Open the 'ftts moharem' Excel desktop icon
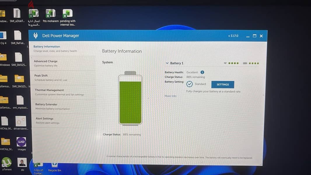The height and width of the screenshot is (175, 311). [x=50, y=16]
